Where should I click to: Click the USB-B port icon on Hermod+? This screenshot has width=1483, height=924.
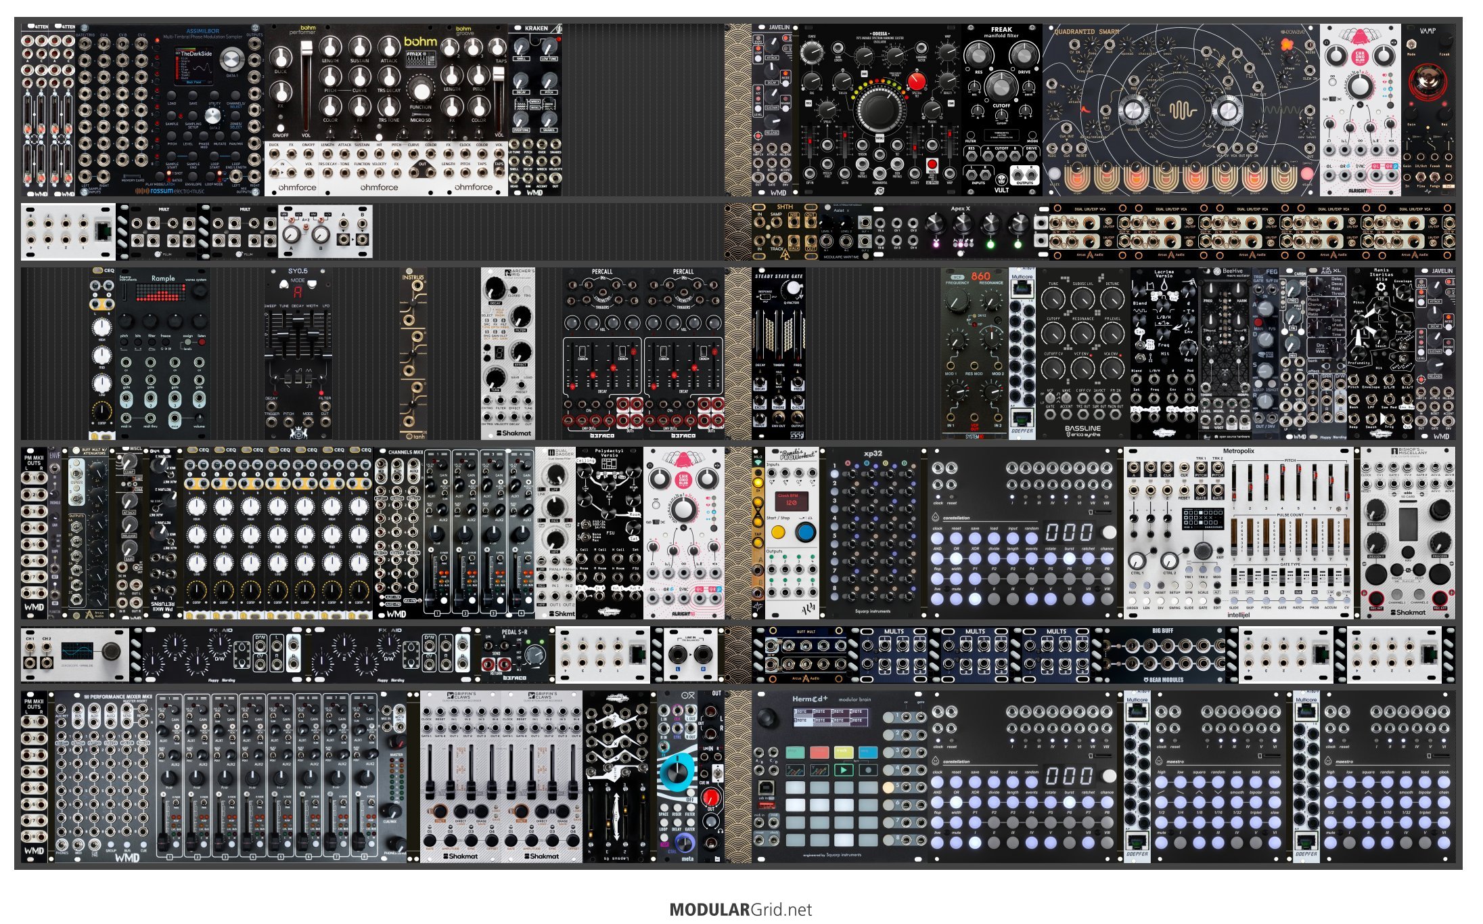point(767,787)
